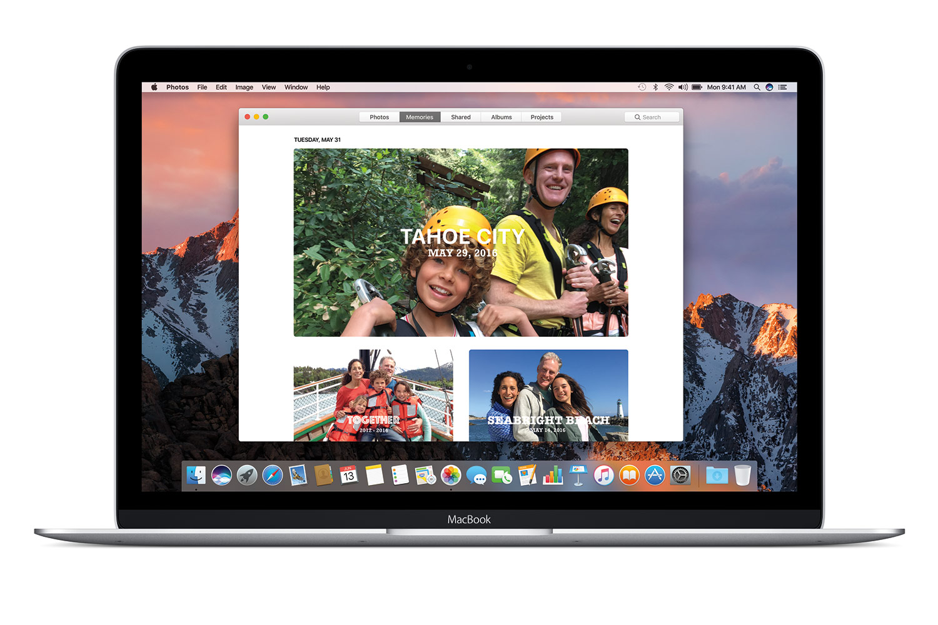Open Numbers bar chart icon
This screenshot has height=625, width=938.
point(553,475)
